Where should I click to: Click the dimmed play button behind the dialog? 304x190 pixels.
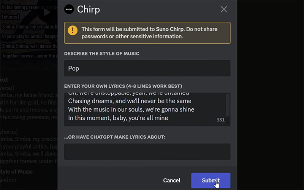pos(47,12)
